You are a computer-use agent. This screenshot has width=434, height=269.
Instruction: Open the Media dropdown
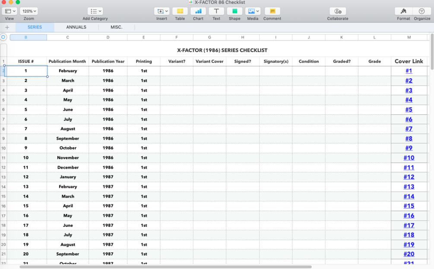click(x=253, y=11)
